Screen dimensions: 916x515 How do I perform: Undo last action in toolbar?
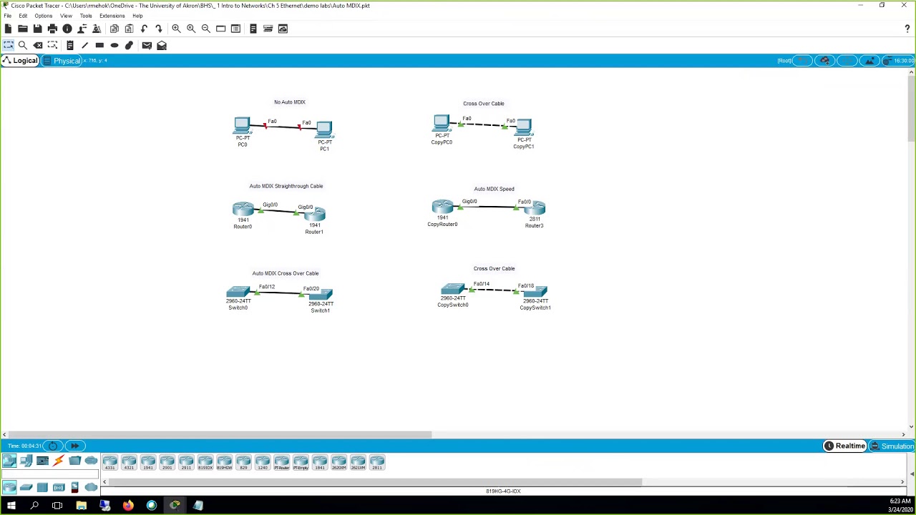(x=144, y=29)
